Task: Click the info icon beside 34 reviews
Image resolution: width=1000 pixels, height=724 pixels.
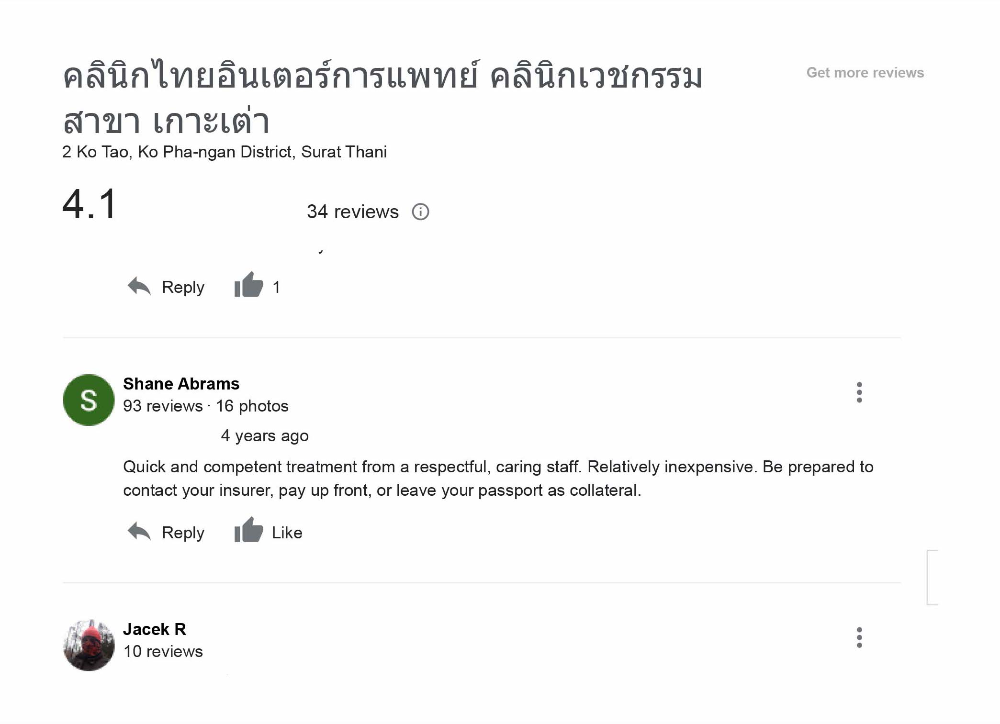Action: tap(420, 212)
